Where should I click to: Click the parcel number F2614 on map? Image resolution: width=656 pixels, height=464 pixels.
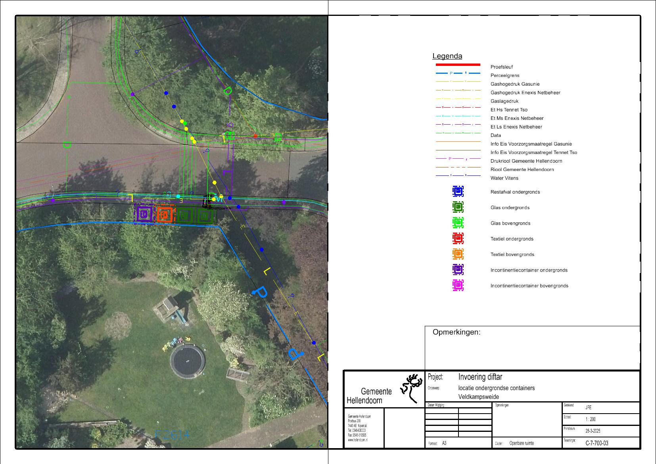[x=172, y=435]
